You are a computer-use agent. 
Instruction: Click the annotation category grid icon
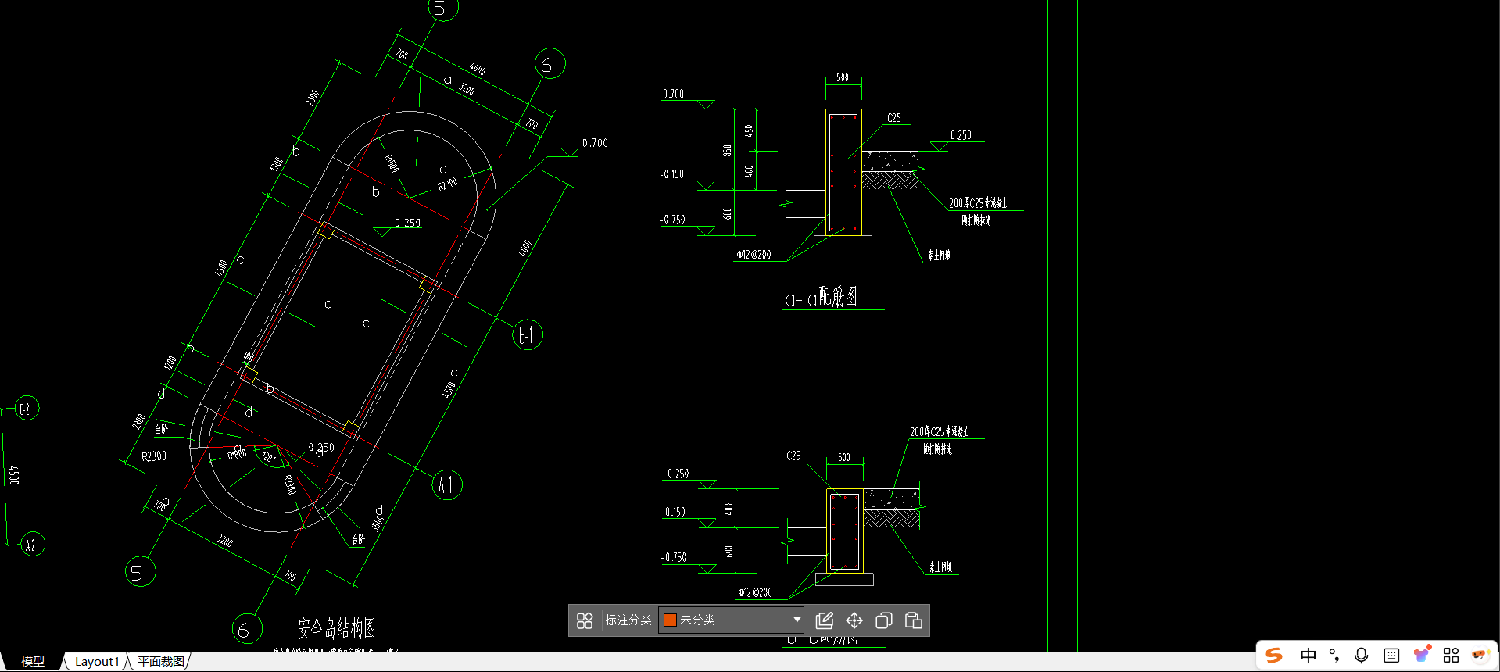pos(585,620)
